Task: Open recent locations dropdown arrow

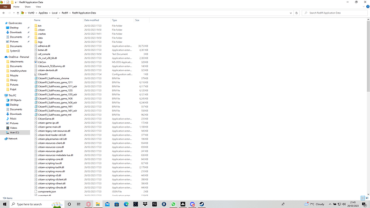Action: pyautogui.click(x=14, y=13)
